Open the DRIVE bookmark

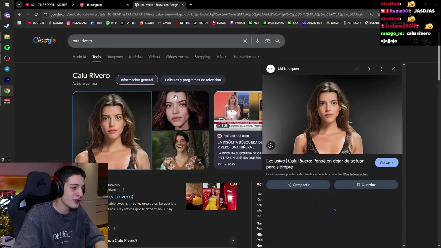(332, 23)
